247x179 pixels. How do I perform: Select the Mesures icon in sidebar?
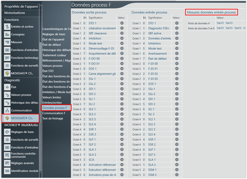(7, 42)
